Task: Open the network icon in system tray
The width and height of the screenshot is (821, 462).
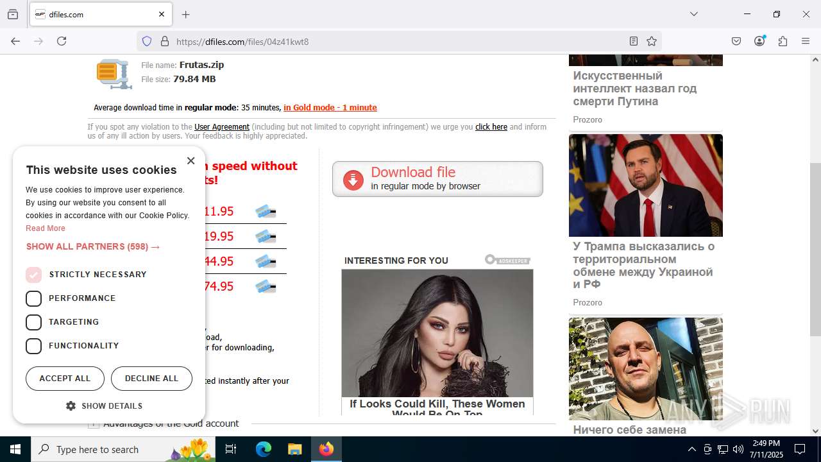Action: point(723,449)
